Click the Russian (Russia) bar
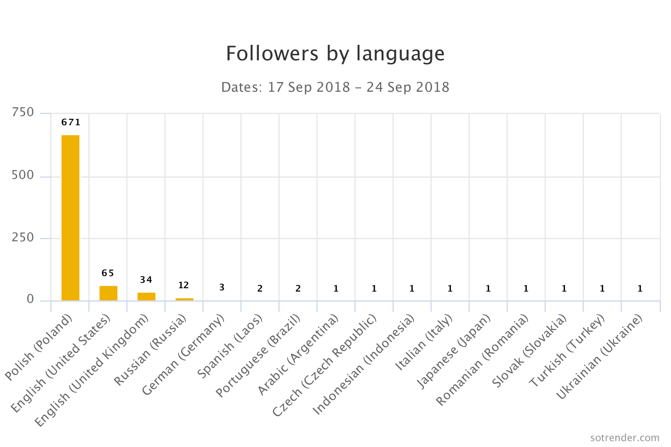The image size is (671, 447). coord(184,299)
